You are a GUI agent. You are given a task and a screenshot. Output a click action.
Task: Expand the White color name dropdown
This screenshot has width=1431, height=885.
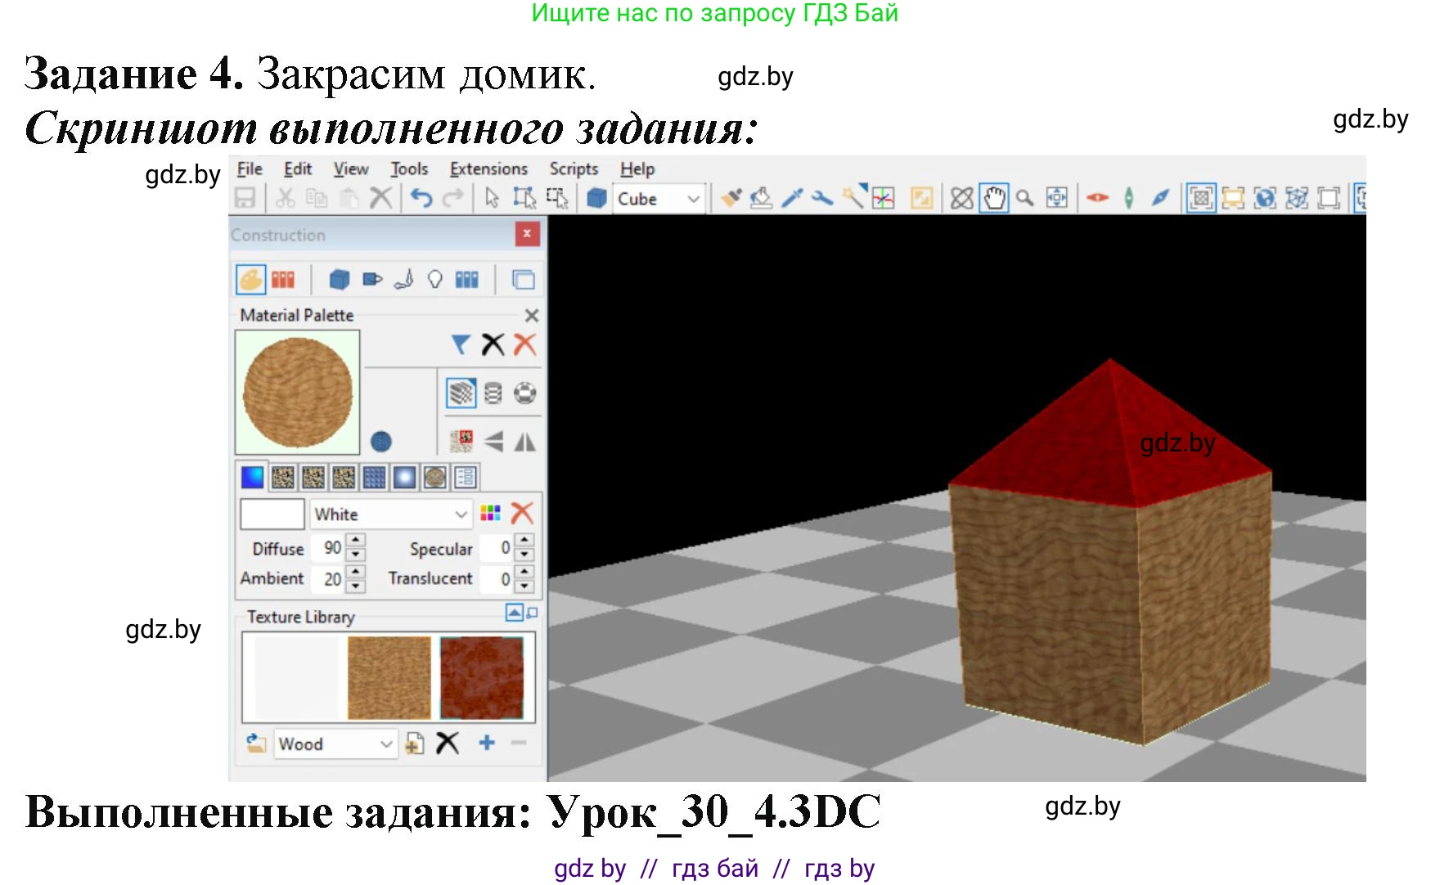pyautogui.click(x=461, y=514)
